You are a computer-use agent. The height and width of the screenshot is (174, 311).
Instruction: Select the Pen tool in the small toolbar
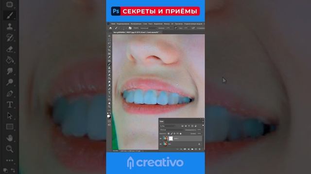[109, 89]
